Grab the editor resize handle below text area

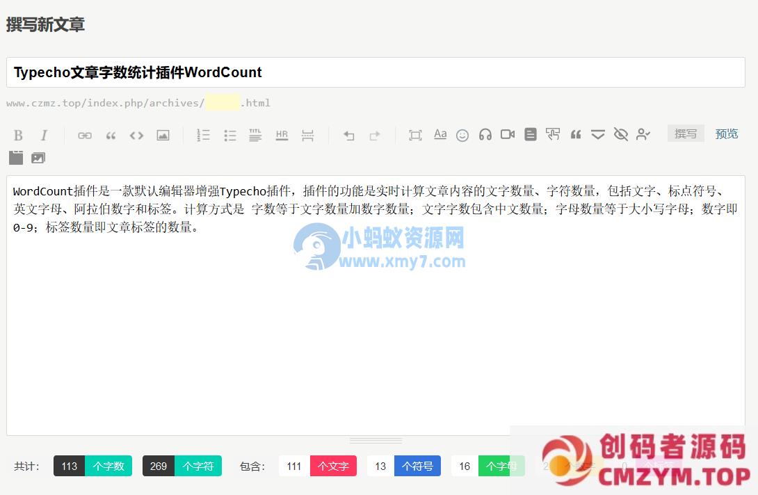click(x=376, y=441)
